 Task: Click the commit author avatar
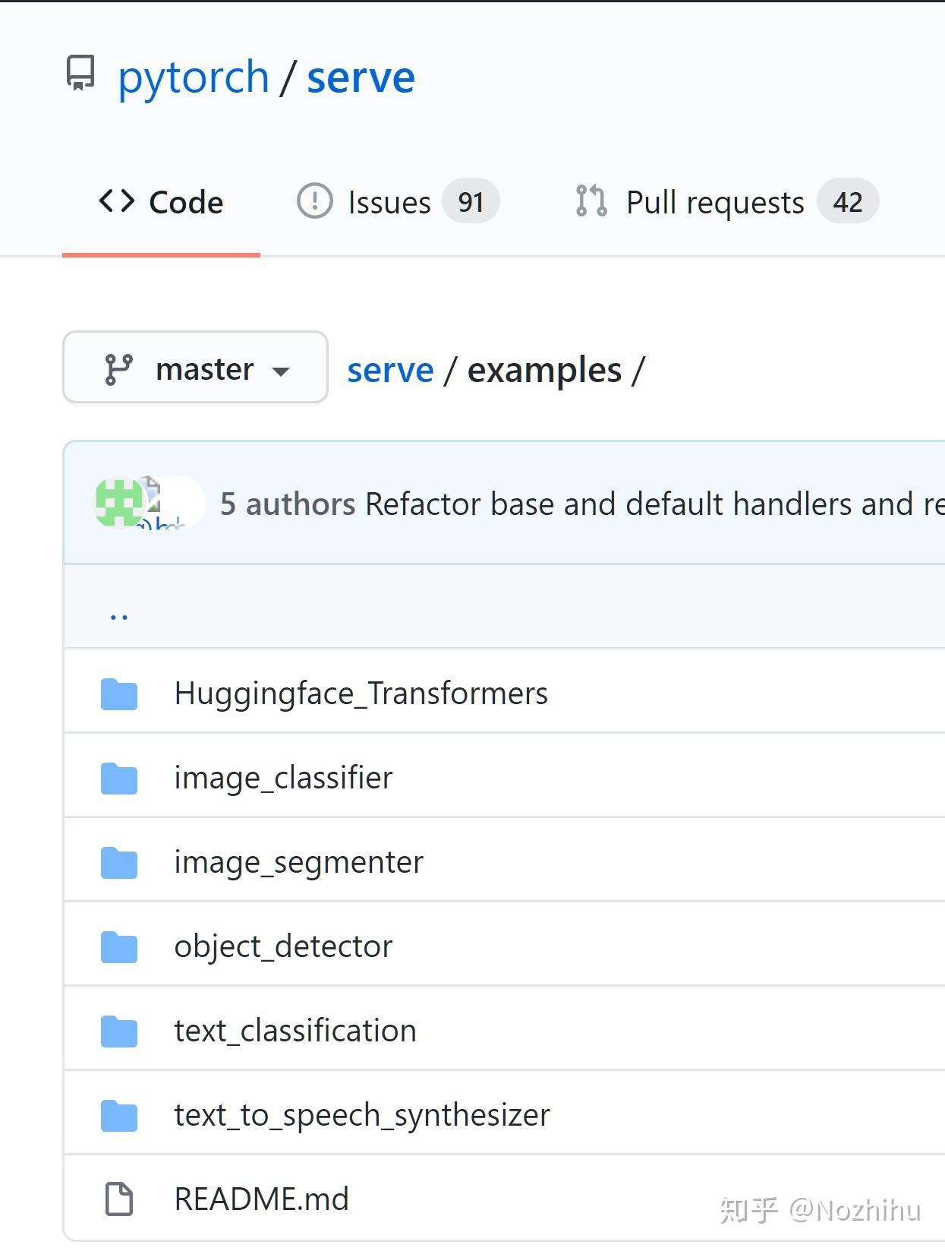(120, 502)
